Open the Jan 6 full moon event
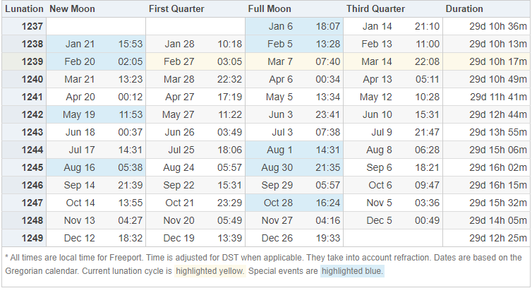The height and width of the screenshot is (293, 532). tap(282, 27)
